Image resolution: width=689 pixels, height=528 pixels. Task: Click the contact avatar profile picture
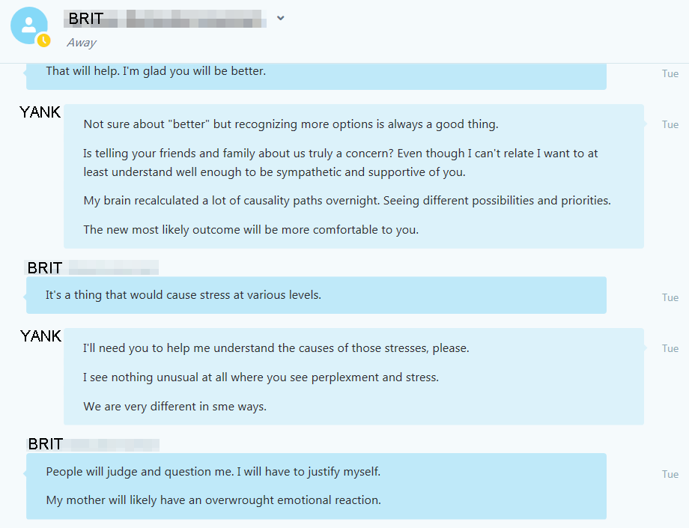[x=29, y=25]
